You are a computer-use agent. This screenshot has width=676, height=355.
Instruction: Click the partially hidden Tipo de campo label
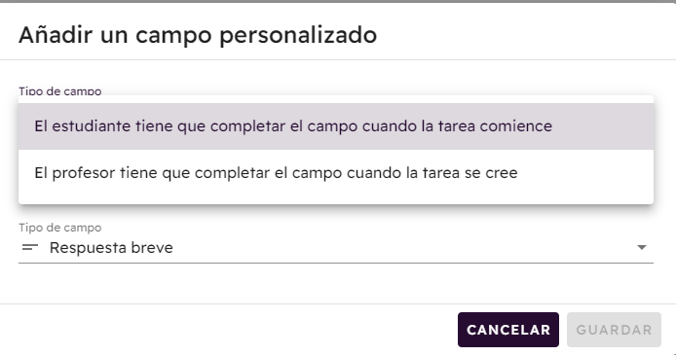pyautogui.click(x=60, y=90)
